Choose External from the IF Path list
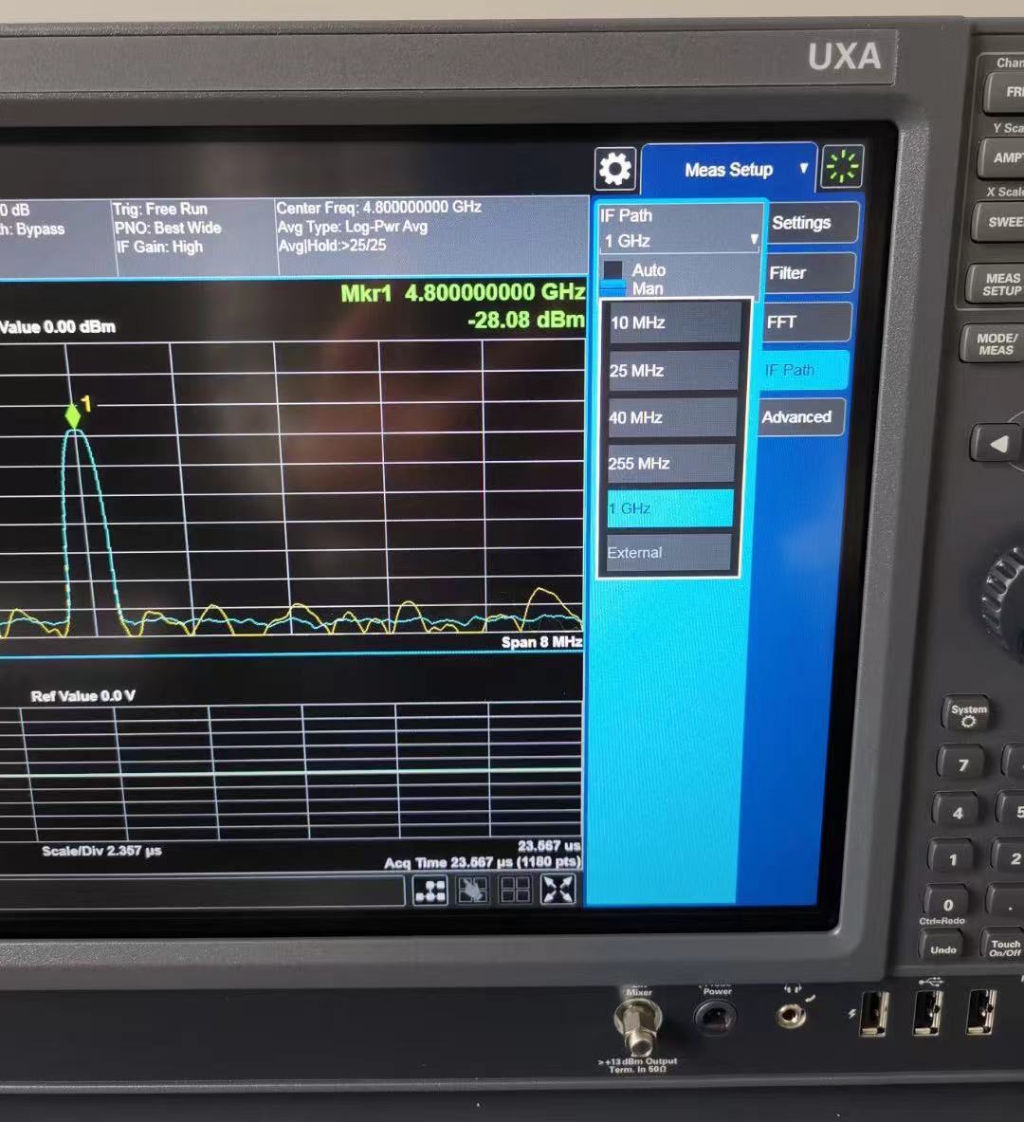1024x1122 pixels. 669,552
